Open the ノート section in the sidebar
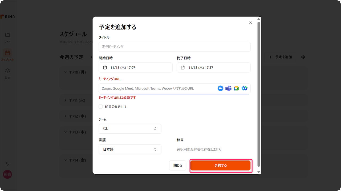Image resolution: width=341 pixels, height=191 pixels. click(7, 38)
